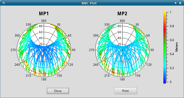Click the 360 azimuth label of MP1
184x98 pixels.
pyautogui.click(x=44, y=21)
